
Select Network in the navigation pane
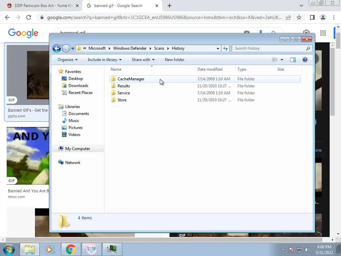[x=73, y=163]
